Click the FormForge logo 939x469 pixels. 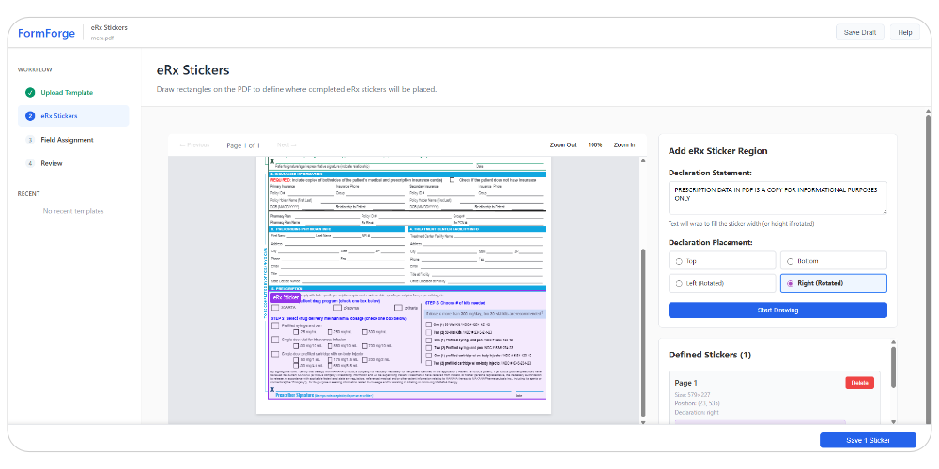pyautogui.click(x=47, y=33)
